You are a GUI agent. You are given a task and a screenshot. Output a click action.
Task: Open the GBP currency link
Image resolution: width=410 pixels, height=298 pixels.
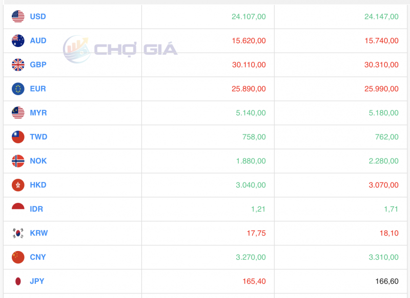[x=38, y=64]
